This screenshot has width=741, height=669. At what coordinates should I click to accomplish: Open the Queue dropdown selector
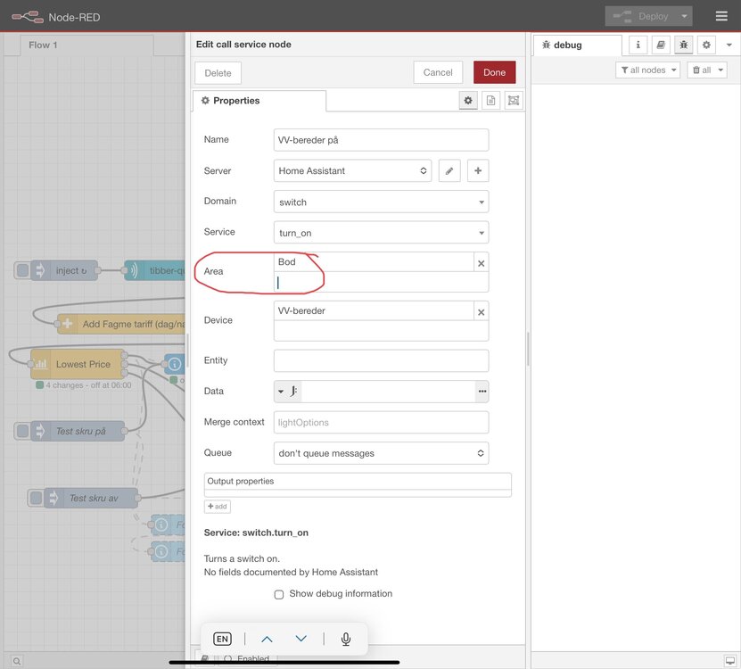point(381,453)
